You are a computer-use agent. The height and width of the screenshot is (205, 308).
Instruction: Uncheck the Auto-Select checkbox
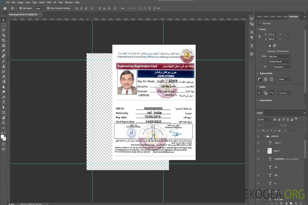tap(20, 8)
